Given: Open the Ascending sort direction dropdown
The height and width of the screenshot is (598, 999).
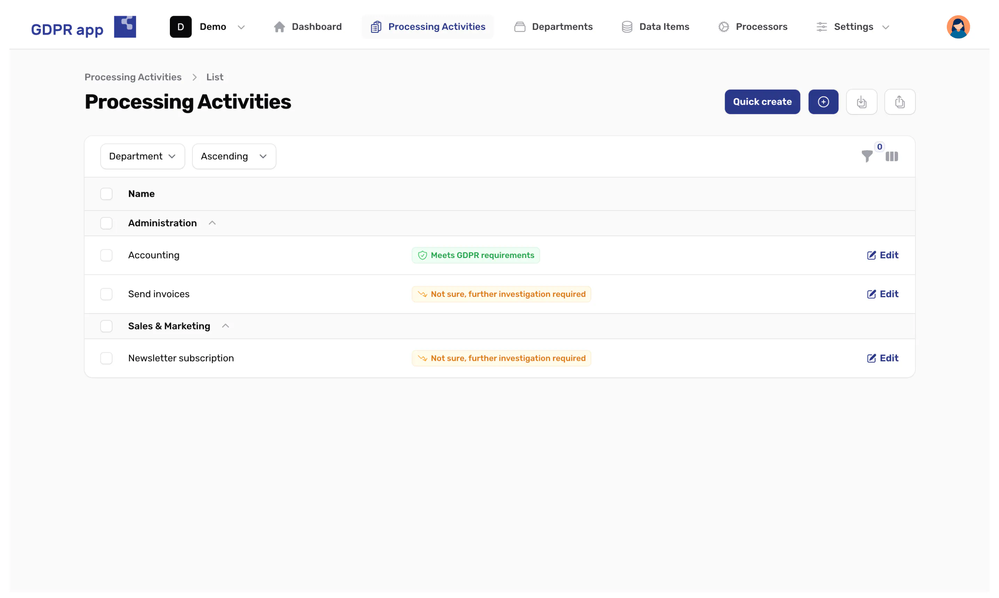Looking at the screenshot, I should pos(234,156).
